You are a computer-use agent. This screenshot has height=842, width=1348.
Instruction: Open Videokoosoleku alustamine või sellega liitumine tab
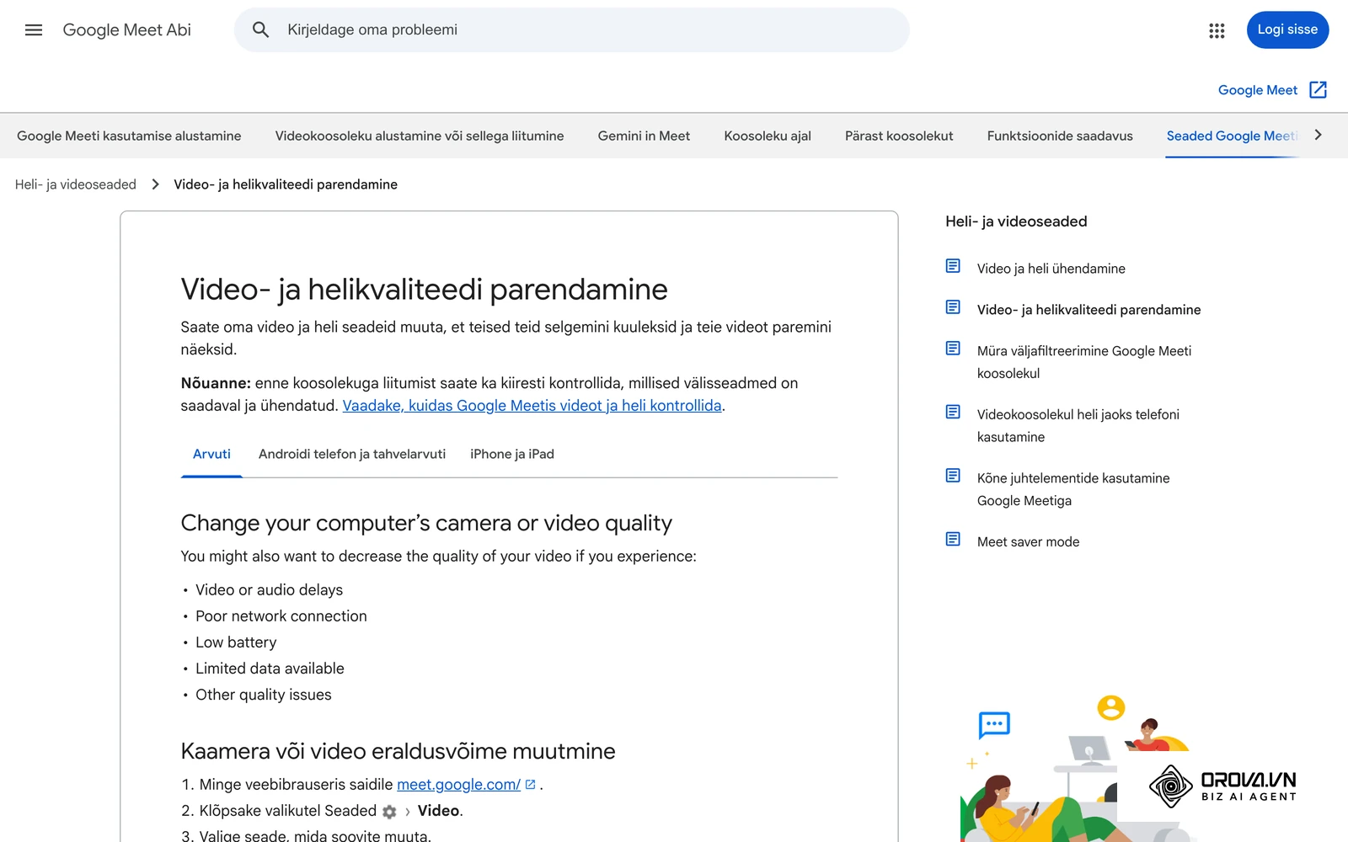(420, 136)
